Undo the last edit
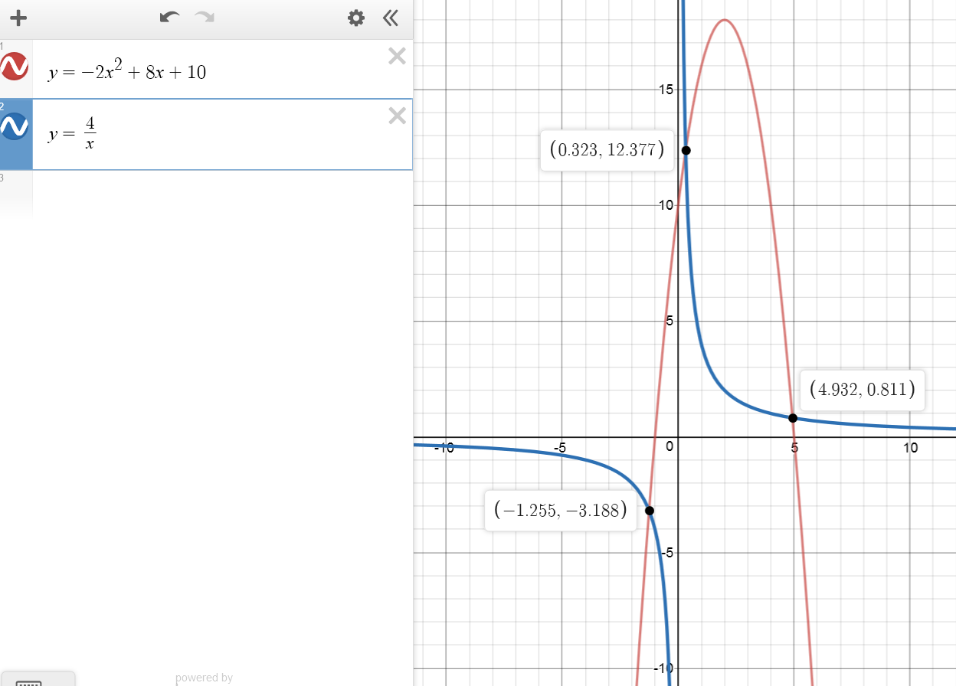Viewport: 956px width, 686px height. click(169, 18)
